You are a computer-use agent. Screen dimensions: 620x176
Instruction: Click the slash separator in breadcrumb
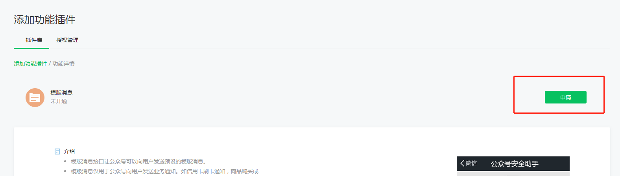coord(50,64)
